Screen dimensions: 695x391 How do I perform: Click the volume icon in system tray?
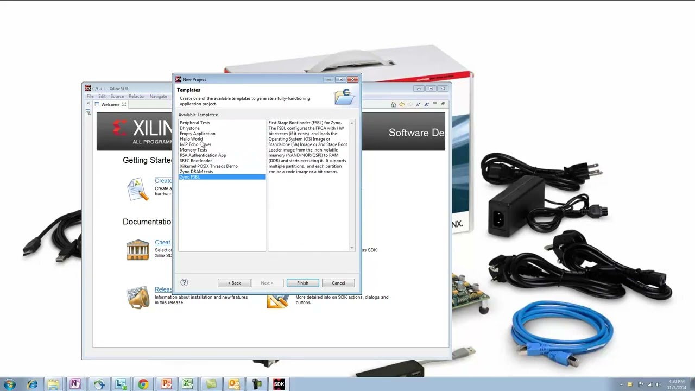coord(659,384)
